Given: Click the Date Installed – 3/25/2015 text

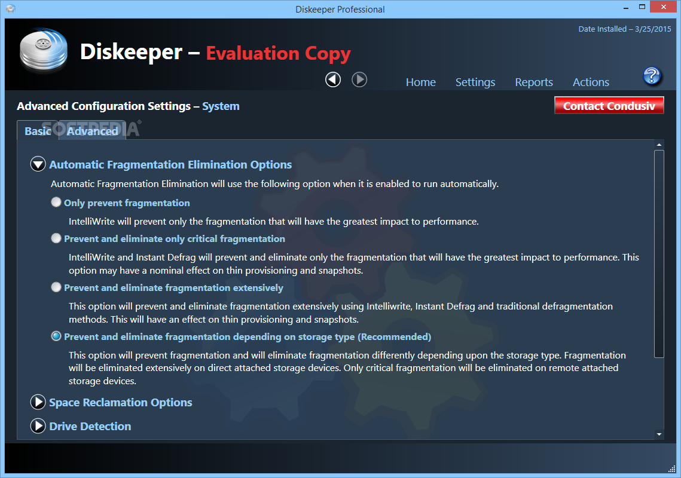Looking at the screenshot, I should pyautogui.click(x=625, y=29).
